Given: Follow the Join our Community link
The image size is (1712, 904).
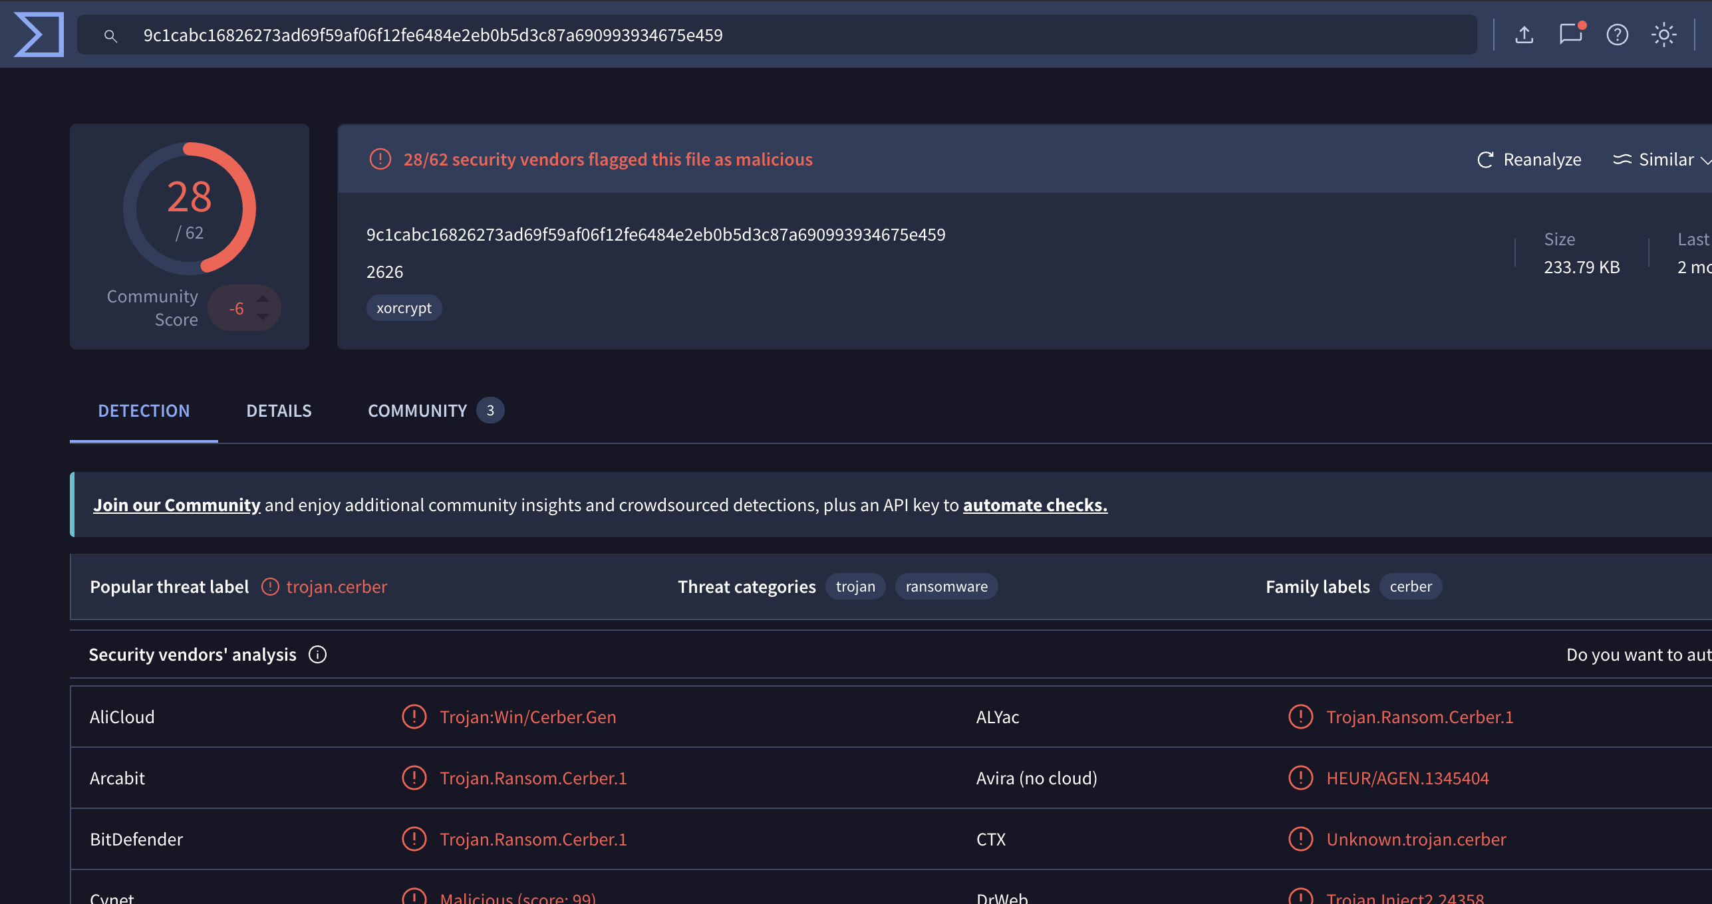Looking at the screenshot, I should pos(176,505).
